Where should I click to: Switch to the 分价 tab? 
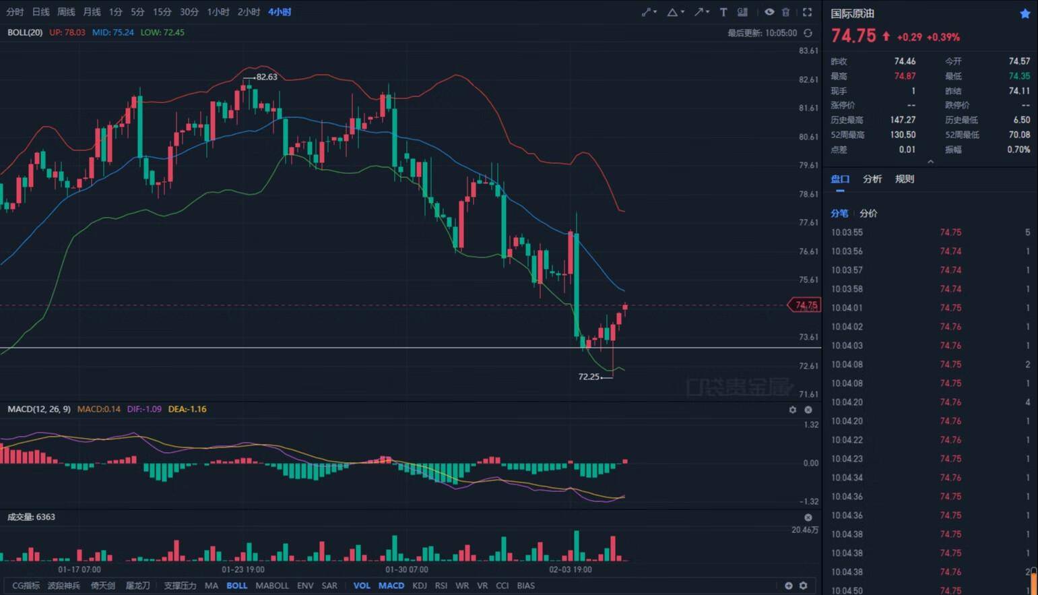click(868, 214)
